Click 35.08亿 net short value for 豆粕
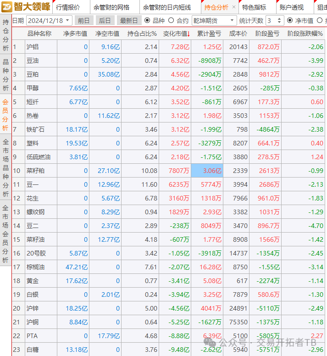 click(109, 74)
